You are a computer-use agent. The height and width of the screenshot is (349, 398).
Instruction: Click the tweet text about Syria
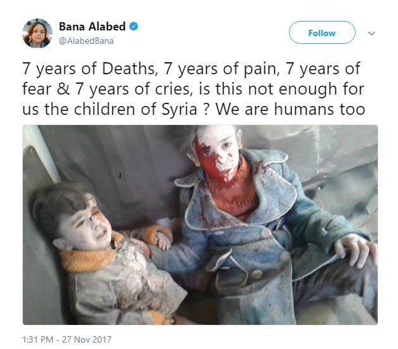(x=194, y=89)
